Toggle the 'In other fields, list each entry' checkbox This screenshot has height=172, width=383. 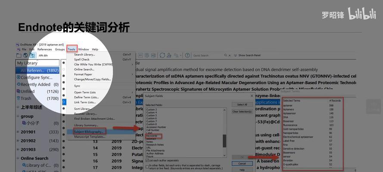(x=147, y=167)
